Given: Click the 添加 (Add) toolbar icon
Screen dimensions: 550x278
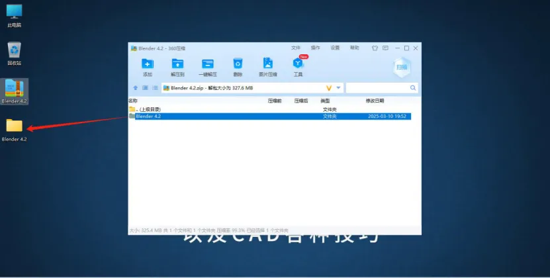Looking at the screenshot, I should tap(148, 67).
